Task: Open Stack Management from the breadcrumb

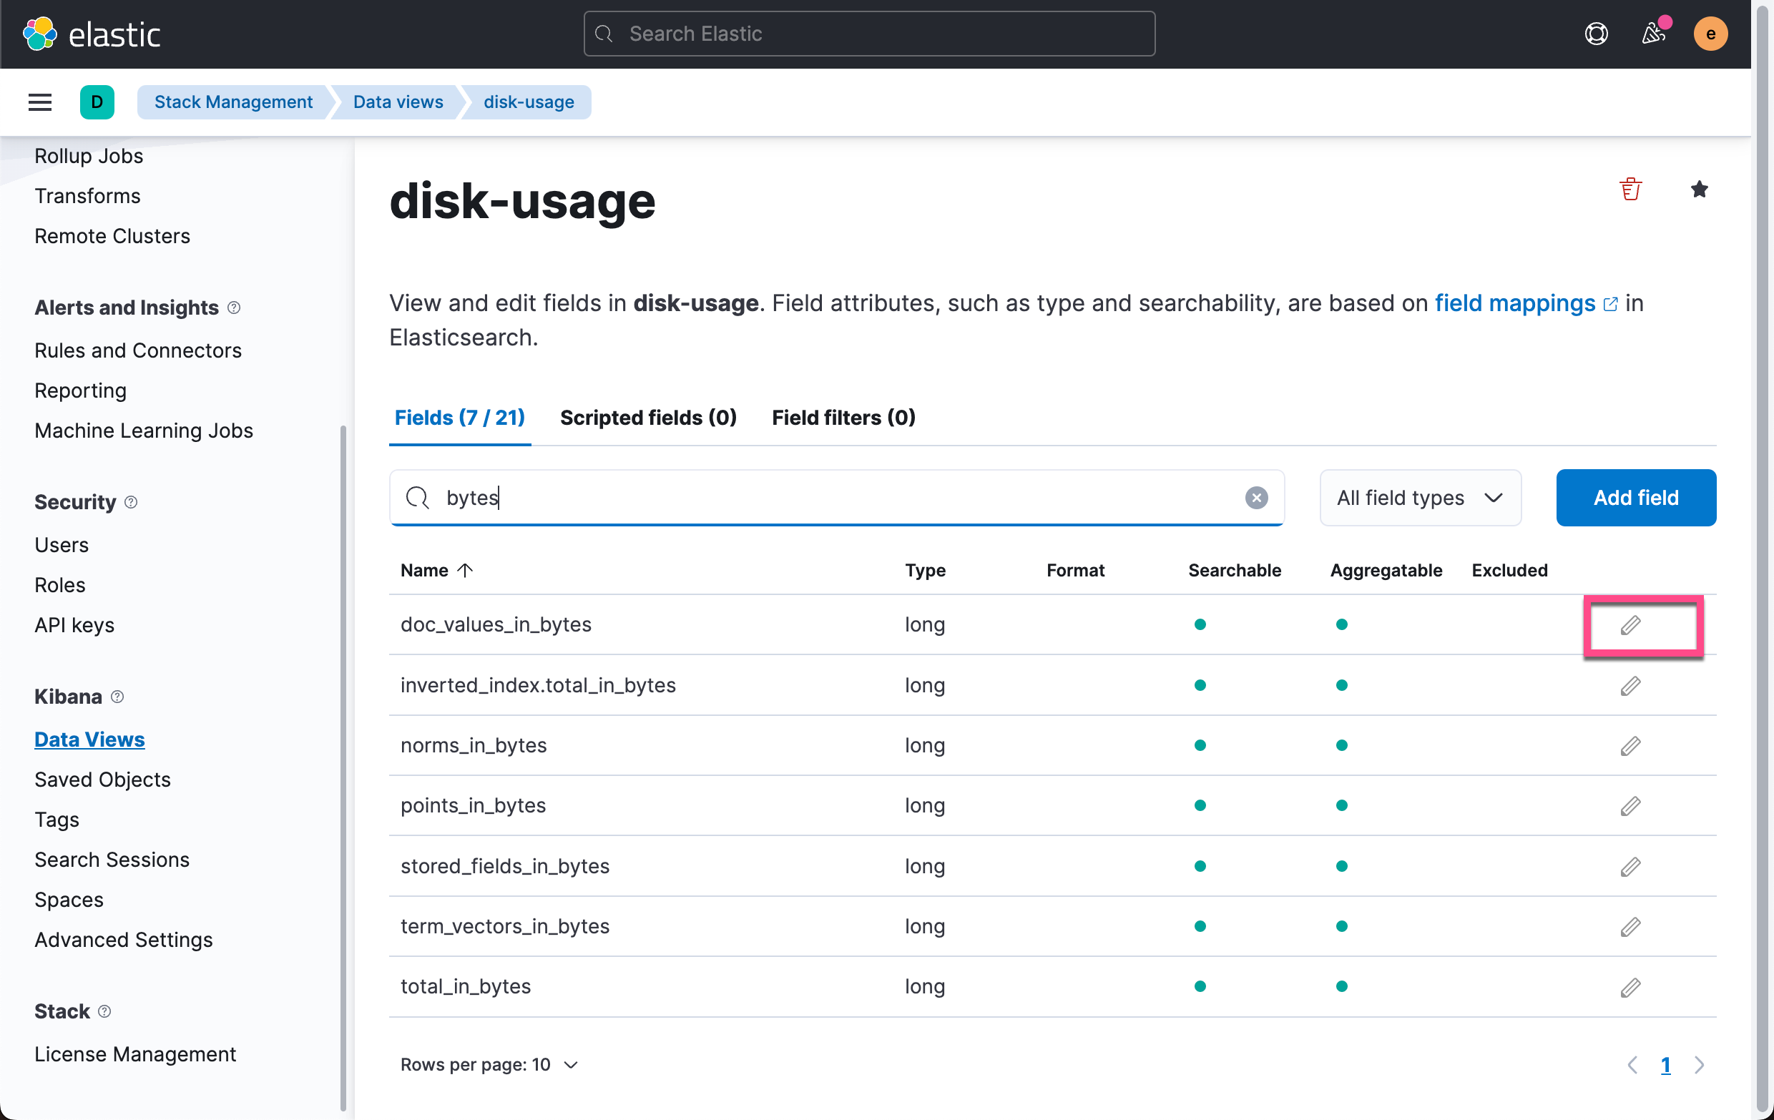Action: 232,102
